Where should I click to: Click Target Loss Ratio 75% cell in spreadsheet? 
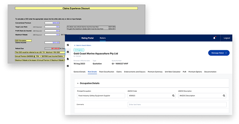point(52,27)
